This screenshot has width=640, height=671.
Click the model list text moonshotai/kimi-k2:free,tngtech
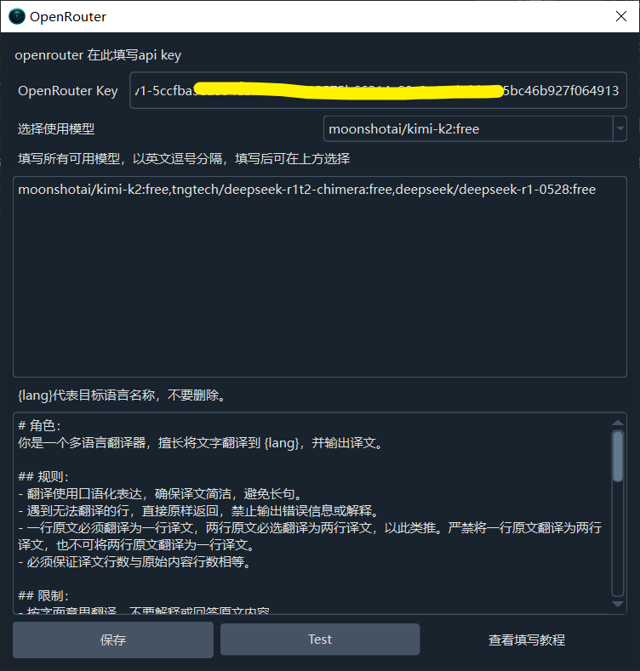click(x=121, y=189)
